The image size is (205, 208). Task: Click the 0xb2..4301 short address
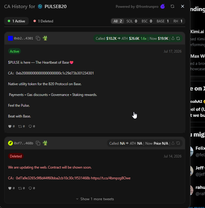pyautogui.click(x=24, y=38)
